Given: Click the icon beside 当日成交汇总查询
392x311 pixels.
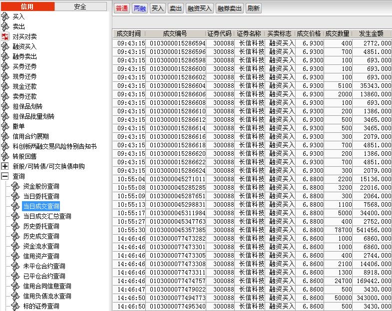Looking at the screenshot, I should click(x=15, y=216).
